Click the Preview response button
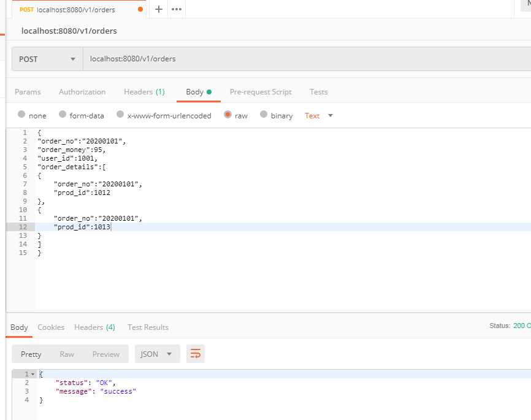 coord(106,354)
